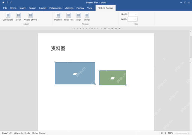Screen dimensions: 192x135
Task: Open Wrap Text options
Action: point(69,17)
